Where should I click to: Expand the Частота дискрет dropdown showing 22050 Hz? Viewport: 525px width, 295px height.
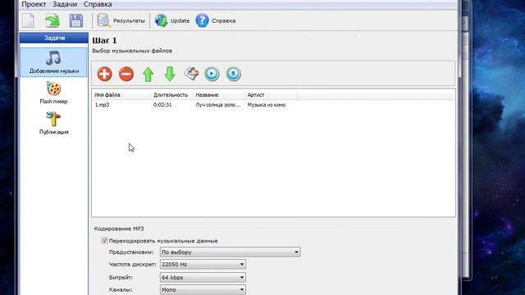pyautogui.click(x=203, y=264)
